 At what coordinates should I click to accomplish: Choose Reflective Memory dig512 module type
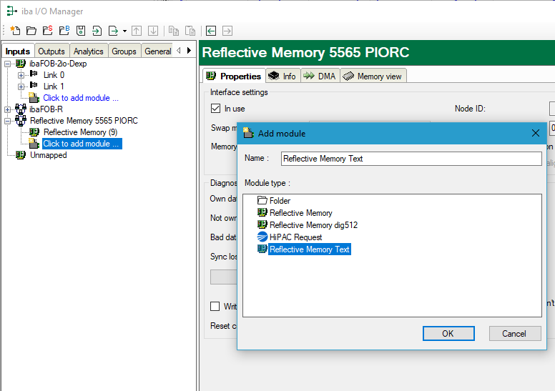tap(313, 225)
